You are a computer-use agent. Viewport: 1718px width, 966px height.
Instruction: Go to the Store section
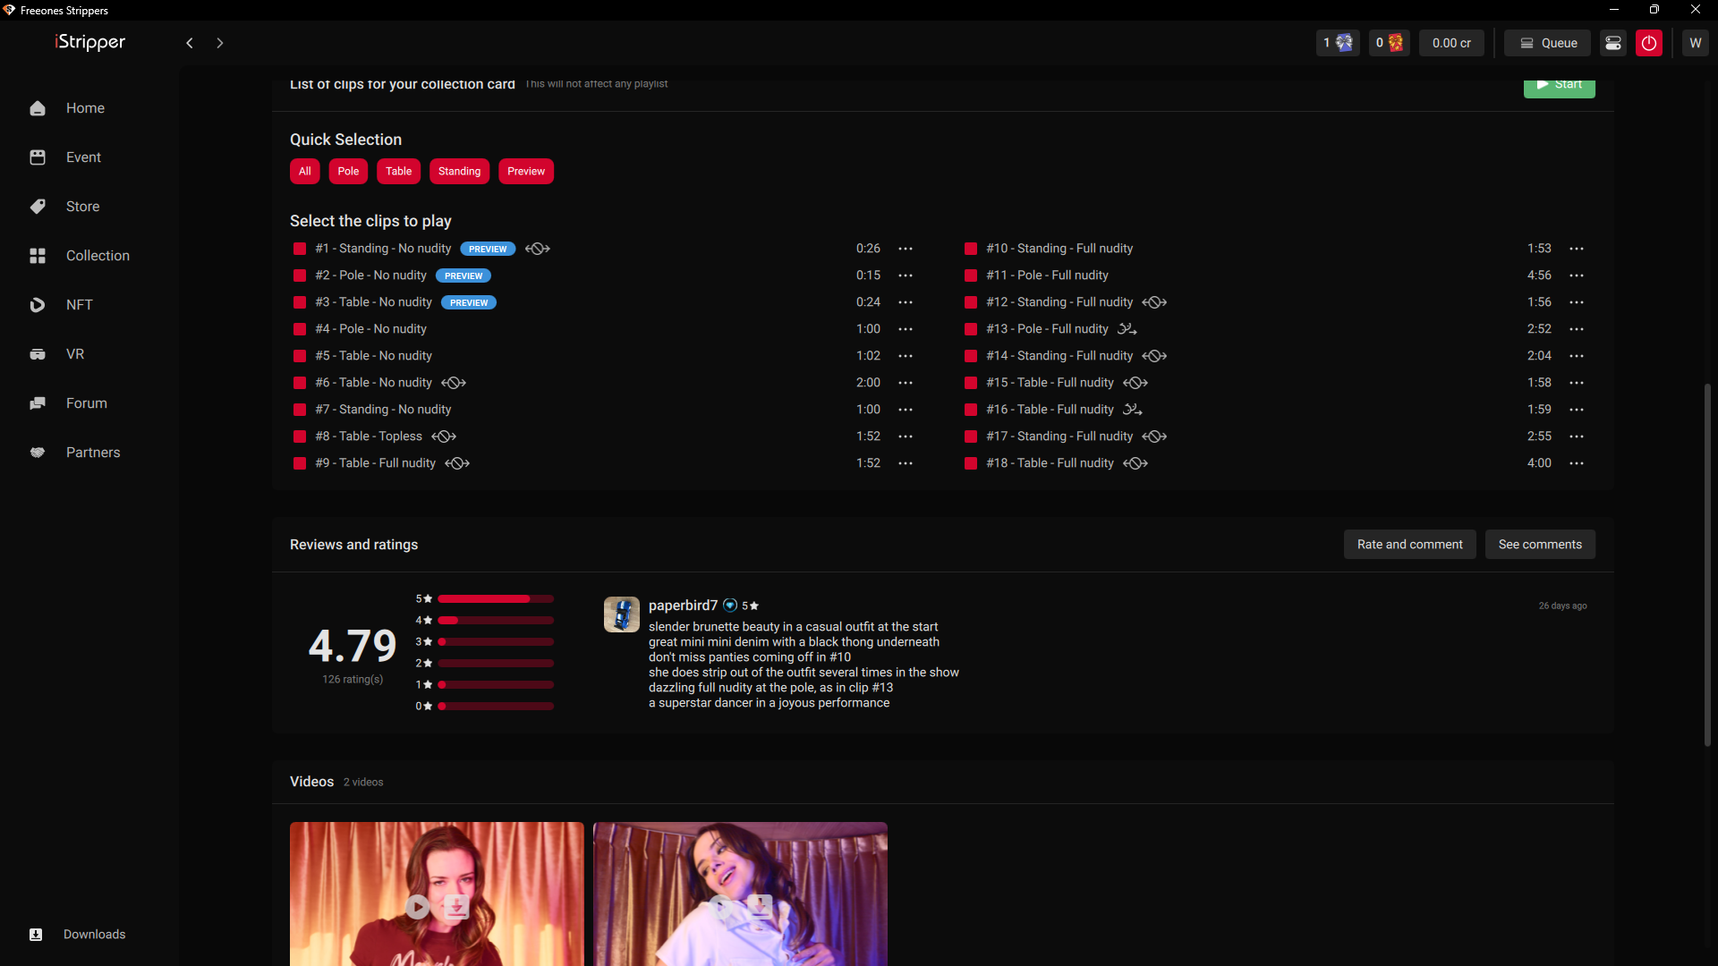point(82,207)
